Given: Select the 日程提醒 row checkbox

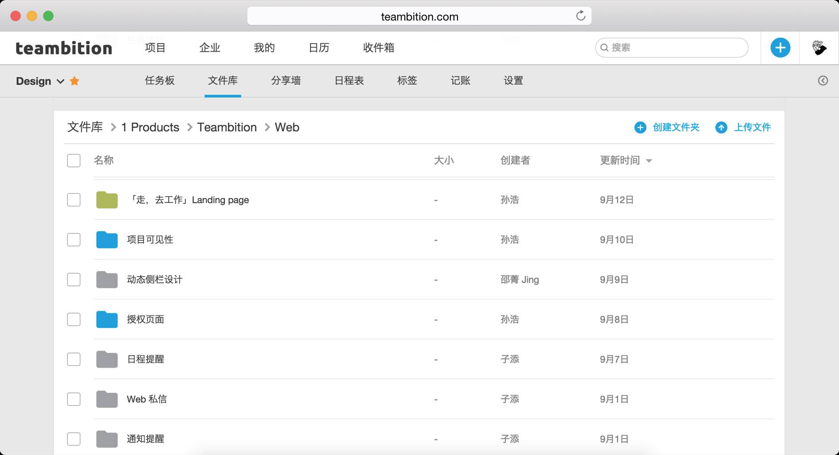Looking at the screenshot, I should click(x=74, y=359).
